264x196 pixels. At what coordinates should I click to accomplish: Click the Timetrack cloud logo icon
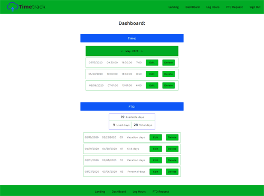(x=12, y=7)
